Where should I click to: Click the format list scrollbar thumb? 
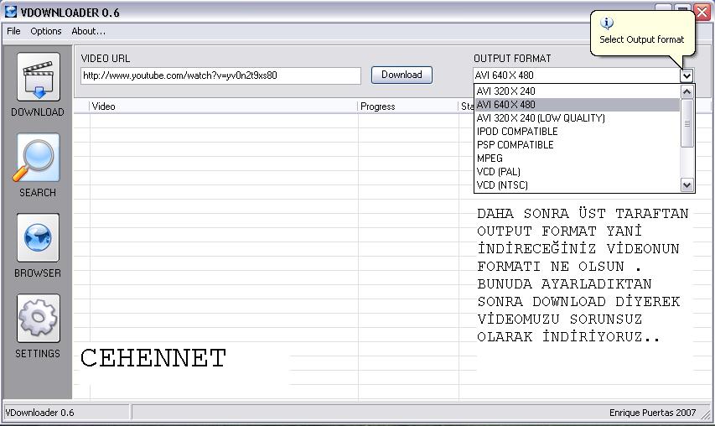[x=687, y=123]
